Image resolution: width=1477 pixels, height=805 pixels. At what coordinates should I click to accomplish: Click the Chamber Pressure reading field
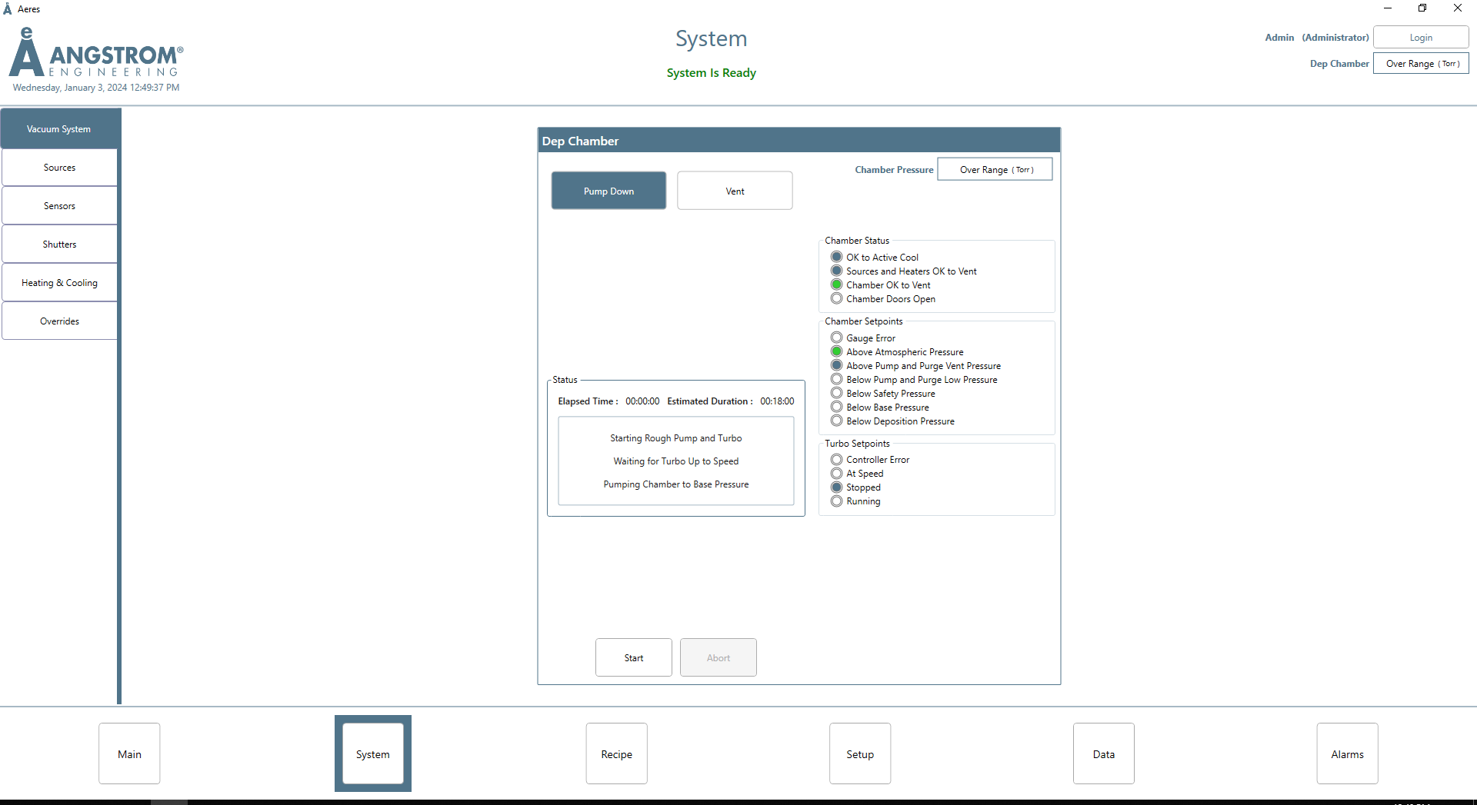(x=995, y=170)
